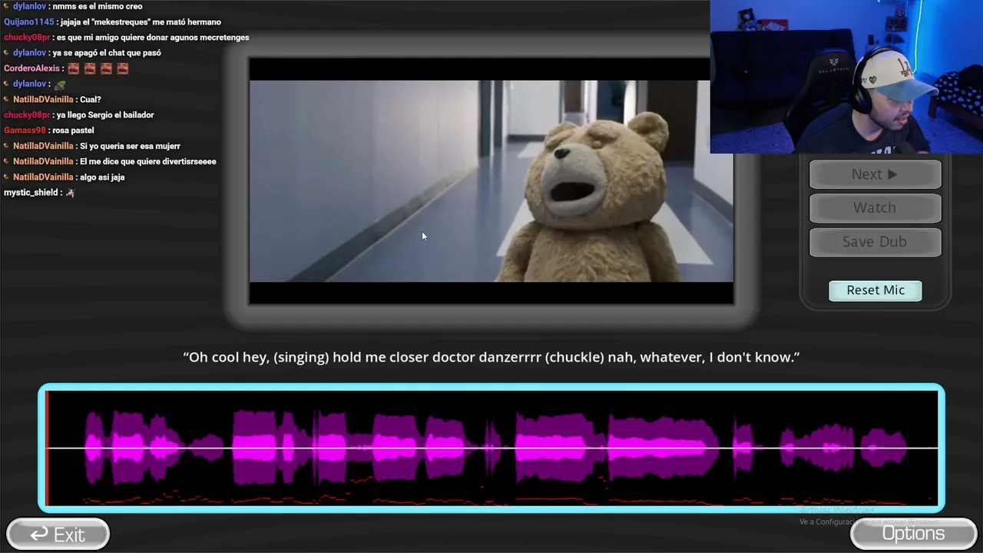The width and height of the screenshot is (983, 553).
Task: Click message "Si yo queria ser esa mujerr"
Action: [x=131, y=146]
